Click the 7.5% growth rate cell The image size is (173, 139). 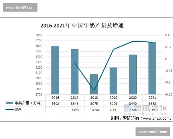coord(133,110)
